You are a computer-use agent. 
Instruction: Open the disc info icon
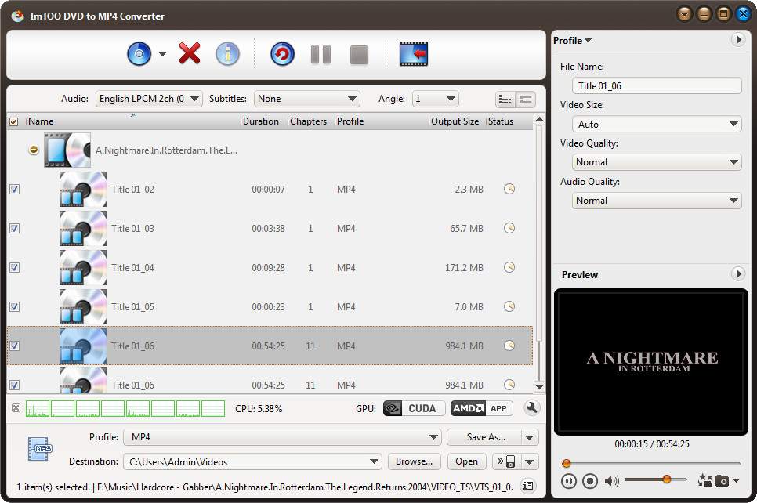coord(227,53)
